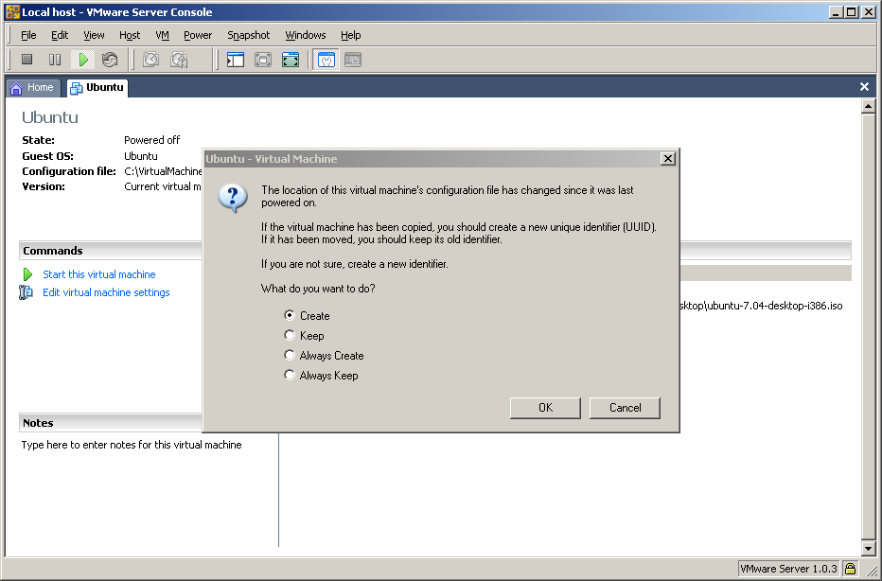Choose the Always Keep radio option
The image size is (882, 581).
[290, 375]
